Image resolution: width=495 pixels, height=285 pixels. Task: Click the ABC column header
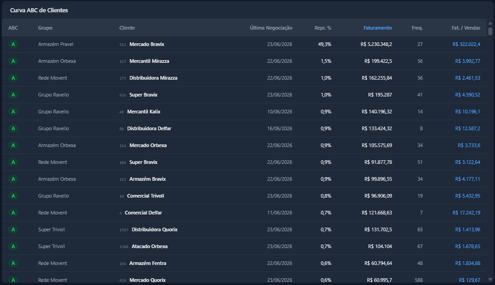(x=13, y=28)
